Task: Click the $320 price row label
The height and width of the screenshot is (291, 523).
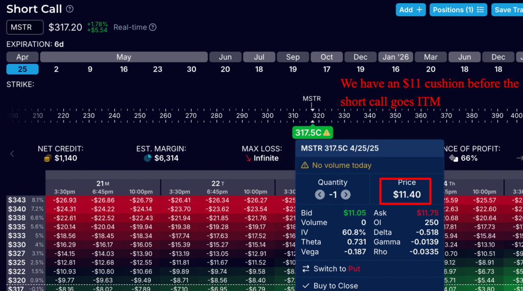Action: [17, 280]
